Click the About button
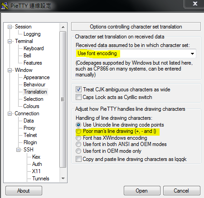Viewport: 204px width, 198px height. click(x=24, y=191)
